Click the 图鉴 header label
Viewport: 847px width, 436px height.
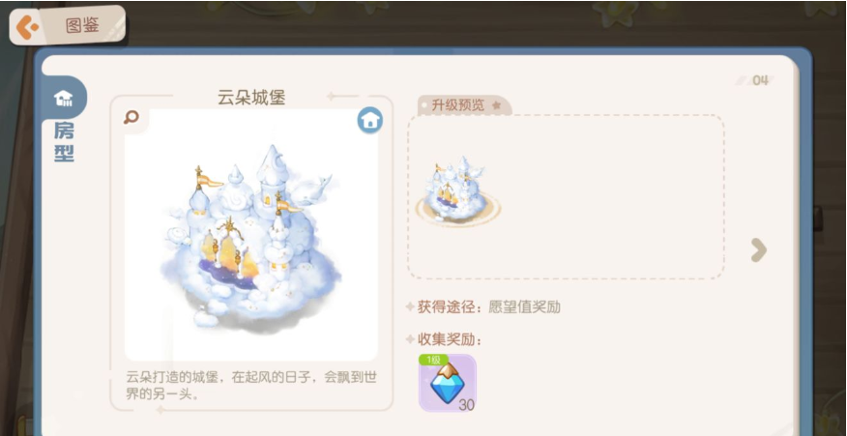[82, 25]
